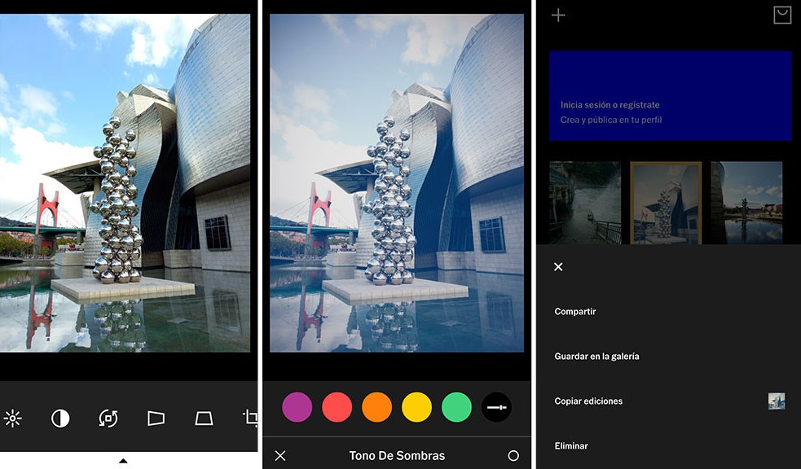The image size is (801, 469).
Task: Confirm shadow tone with circle button
Action: coord(513,456)
